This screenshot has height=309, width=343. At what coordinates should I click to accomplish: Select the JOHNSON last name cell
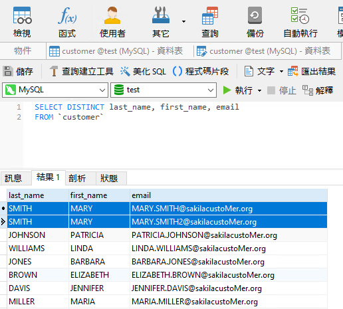pos(38,235)
